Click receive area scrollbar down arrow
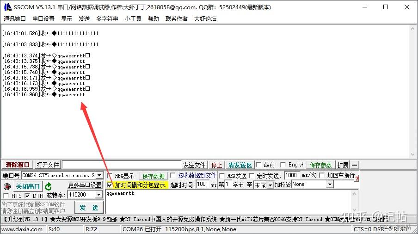 point(412,154)
